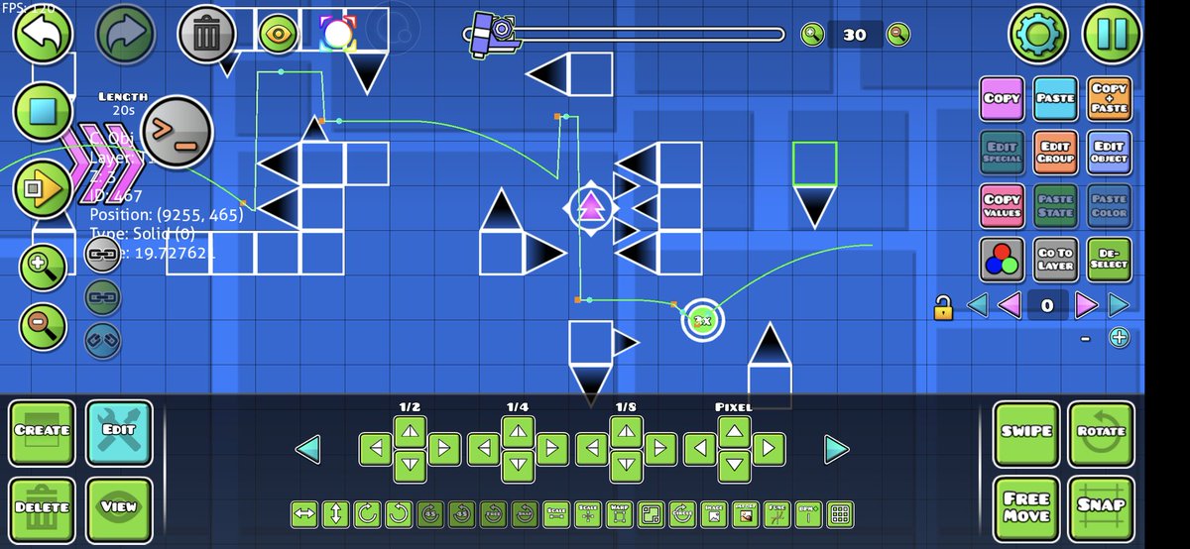Go to previous edit toolbar page
Screen dimensions: 1190x549
click(308, 450)
